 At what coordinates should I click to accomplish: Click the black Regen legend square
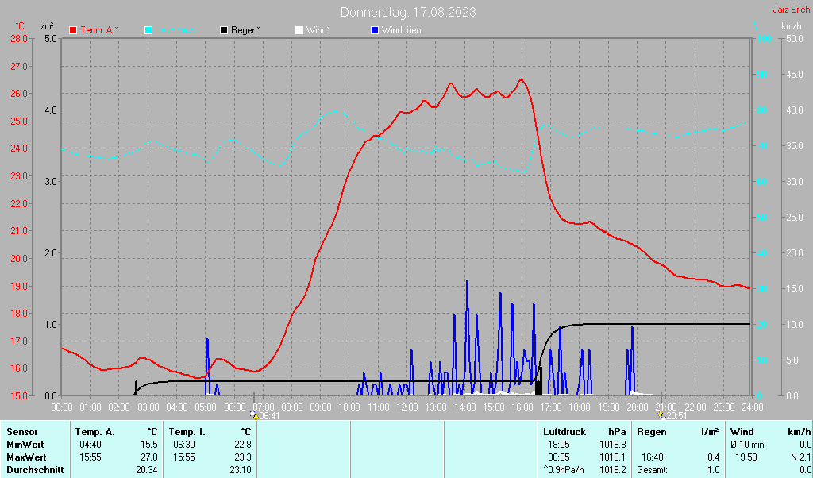point(224,30)
